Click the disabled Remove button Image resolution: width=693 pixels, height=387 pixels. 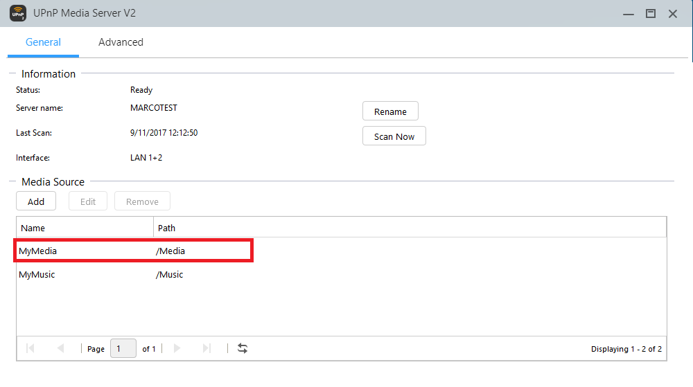[142, 201]
